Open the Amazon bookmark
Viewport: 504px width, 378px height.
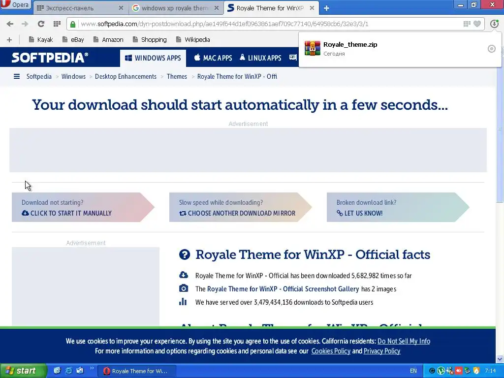pyautogui.click(x=108, y=39)
